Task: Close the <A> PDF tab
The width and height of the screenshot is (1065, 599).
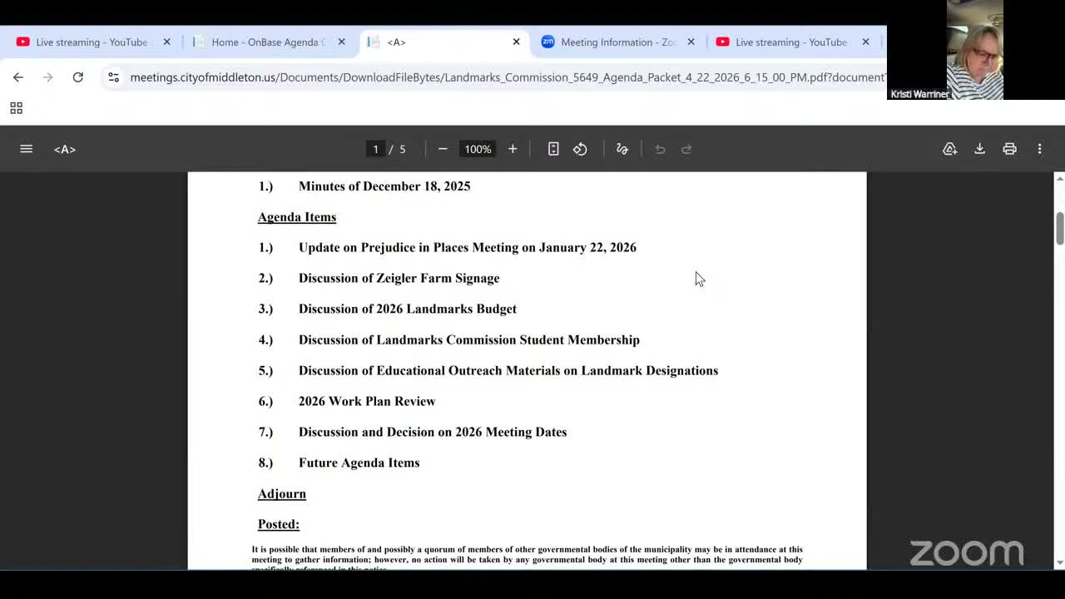Action: tap(516, 42)
